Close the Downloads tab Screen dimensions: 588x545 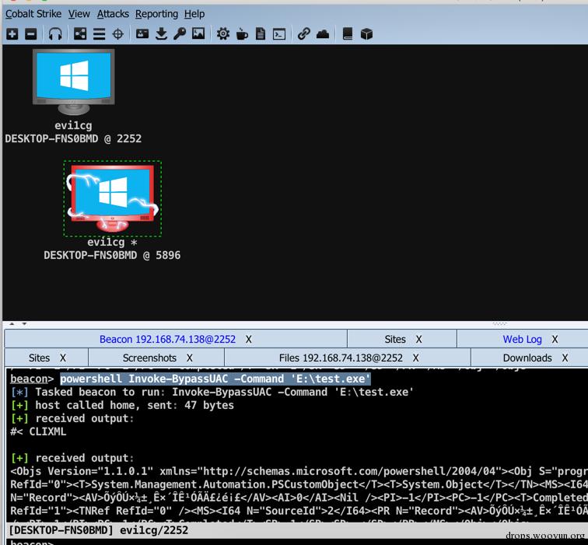click(x=565, y=358)
